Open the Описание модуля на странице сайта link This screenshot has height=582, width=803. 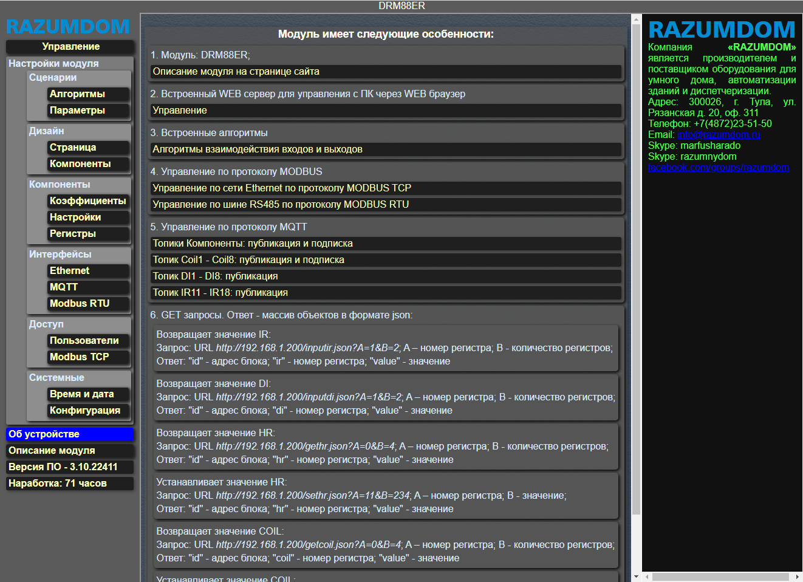pyautogui.click(x=386, y=72)
